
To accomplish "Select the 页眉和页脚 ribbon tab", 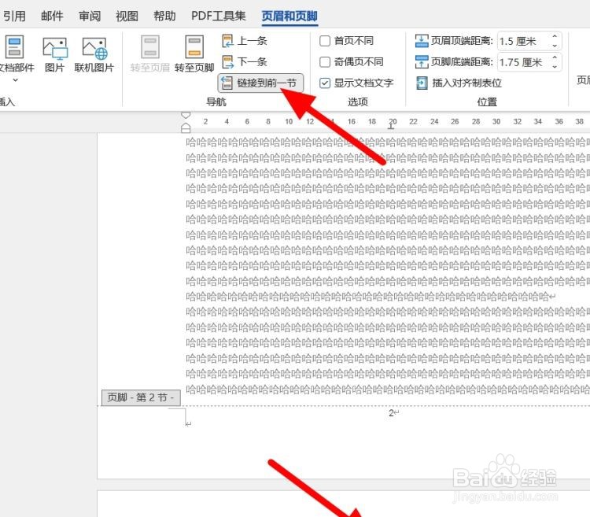I will [289, 17].
